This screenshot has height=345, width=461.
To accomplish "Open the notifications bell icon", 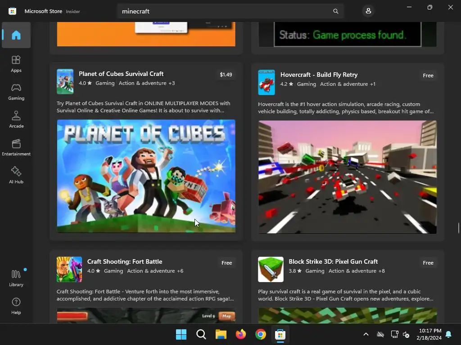I will point(449,334).
